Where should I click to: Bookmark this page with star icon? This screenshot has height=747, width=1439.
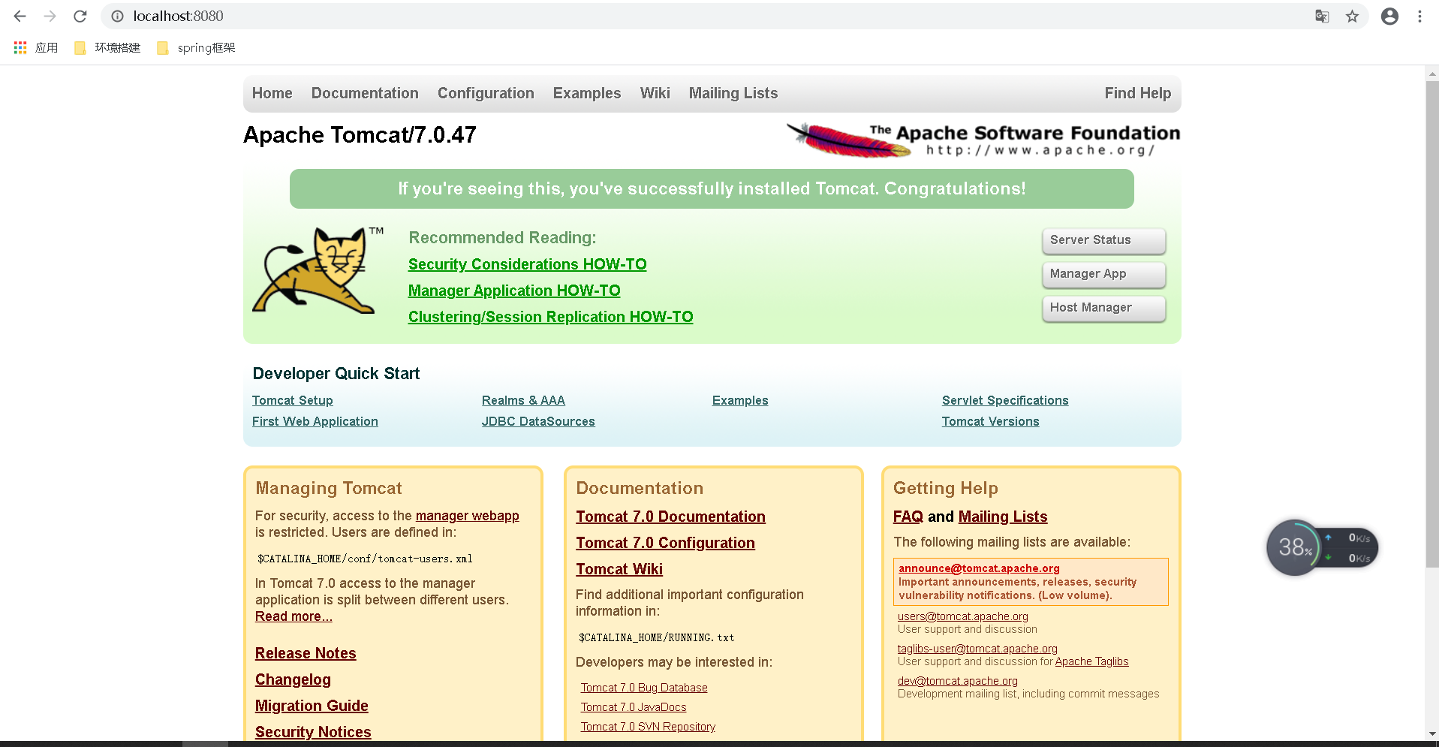(1352, 16)
